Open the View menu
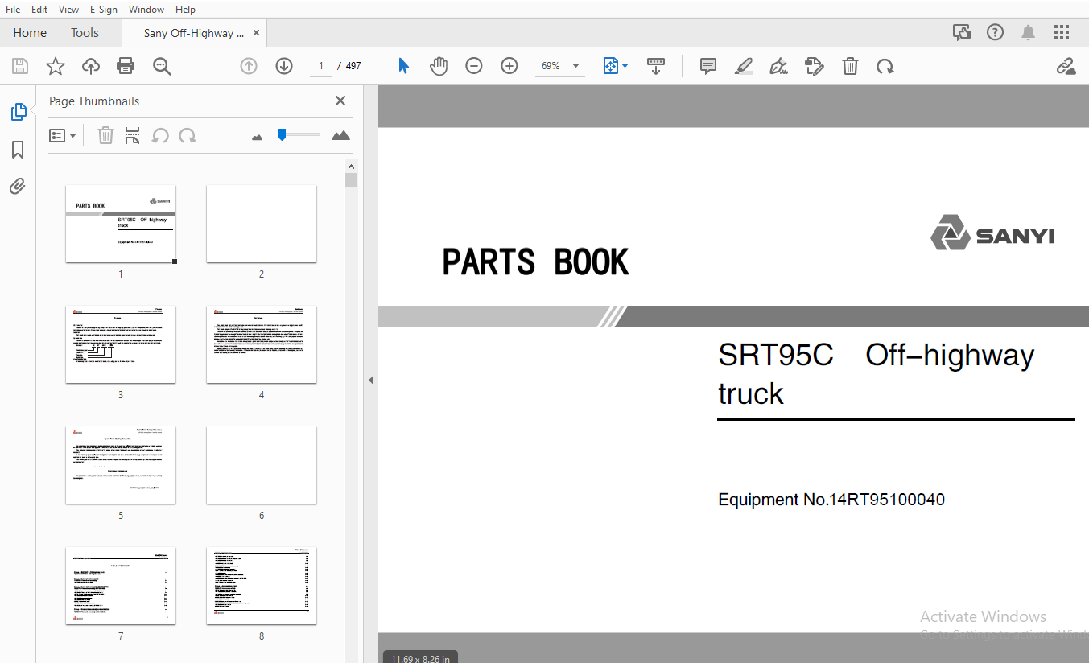1089x663 pixels. (69, 9)
